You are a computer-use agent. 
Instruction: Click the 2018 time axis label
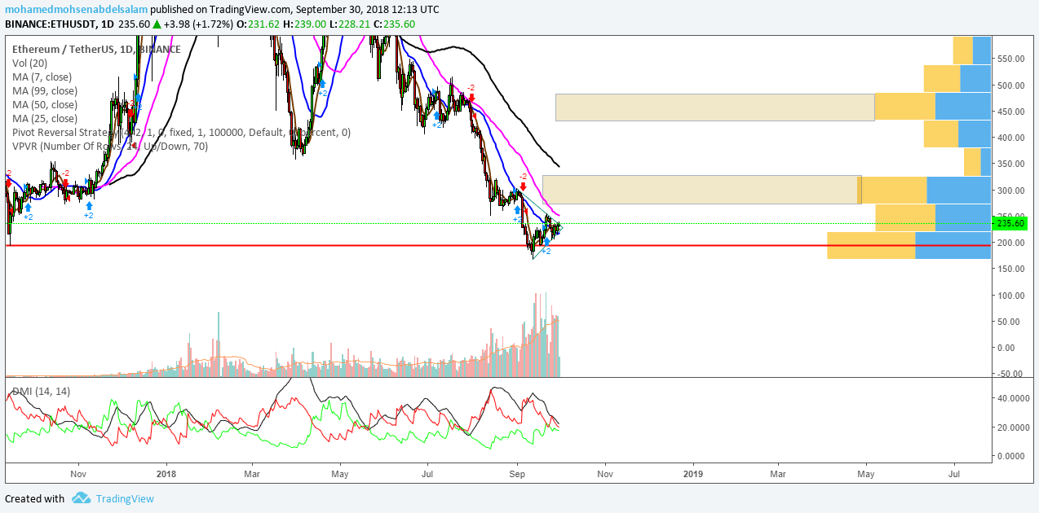tap(166, 473)
